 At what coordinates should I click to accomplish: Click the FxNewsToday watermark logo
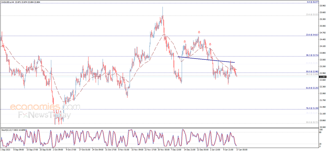click(44, 115)
